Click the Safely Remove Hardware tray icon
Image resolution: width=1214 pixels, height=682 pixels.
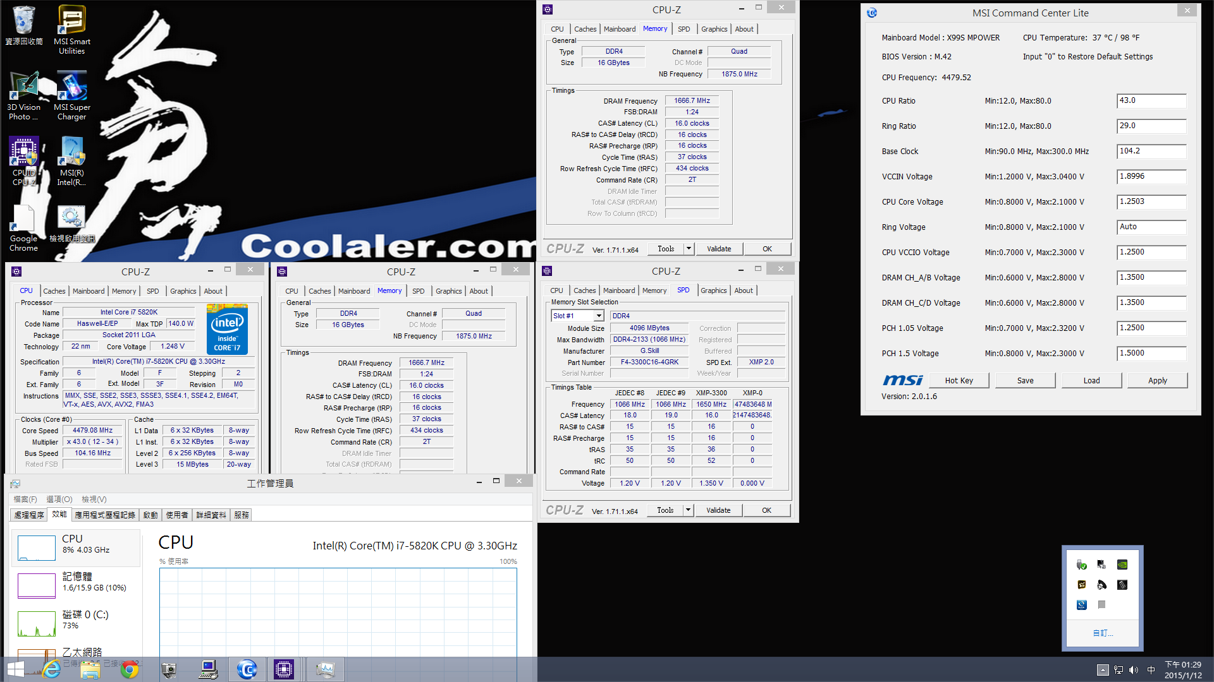coord(1082,565)
